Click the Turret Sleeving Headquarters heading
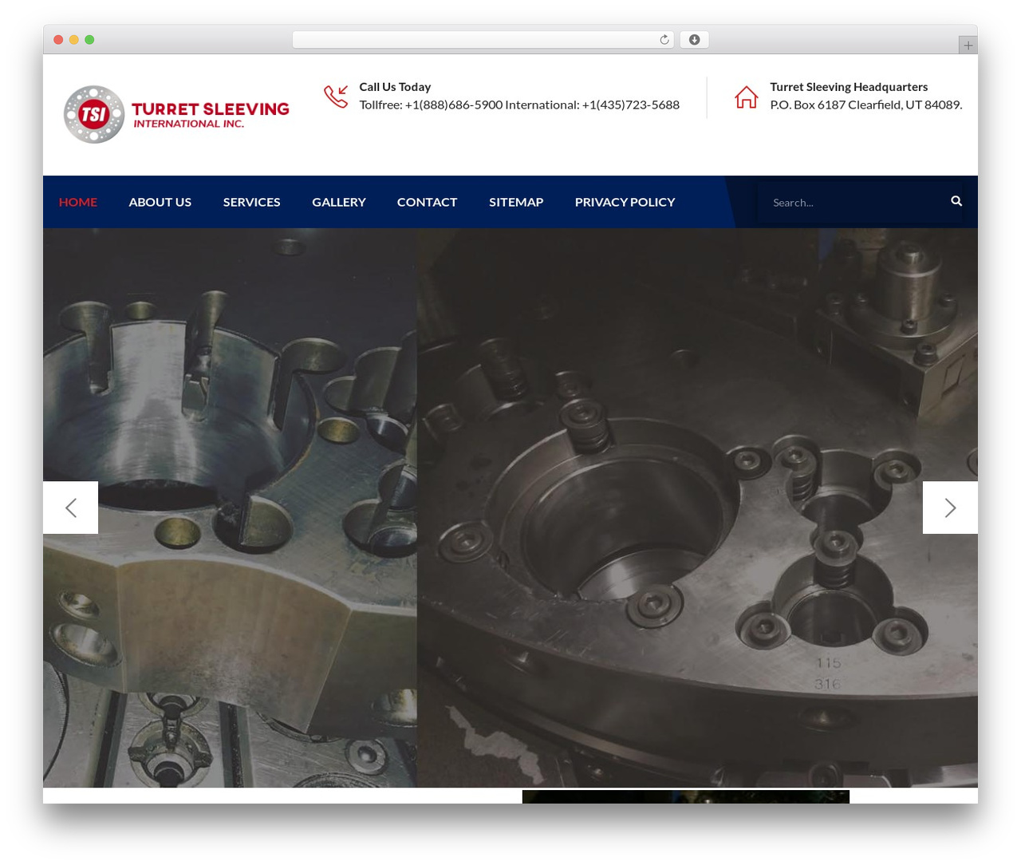 tap(849, 86)
